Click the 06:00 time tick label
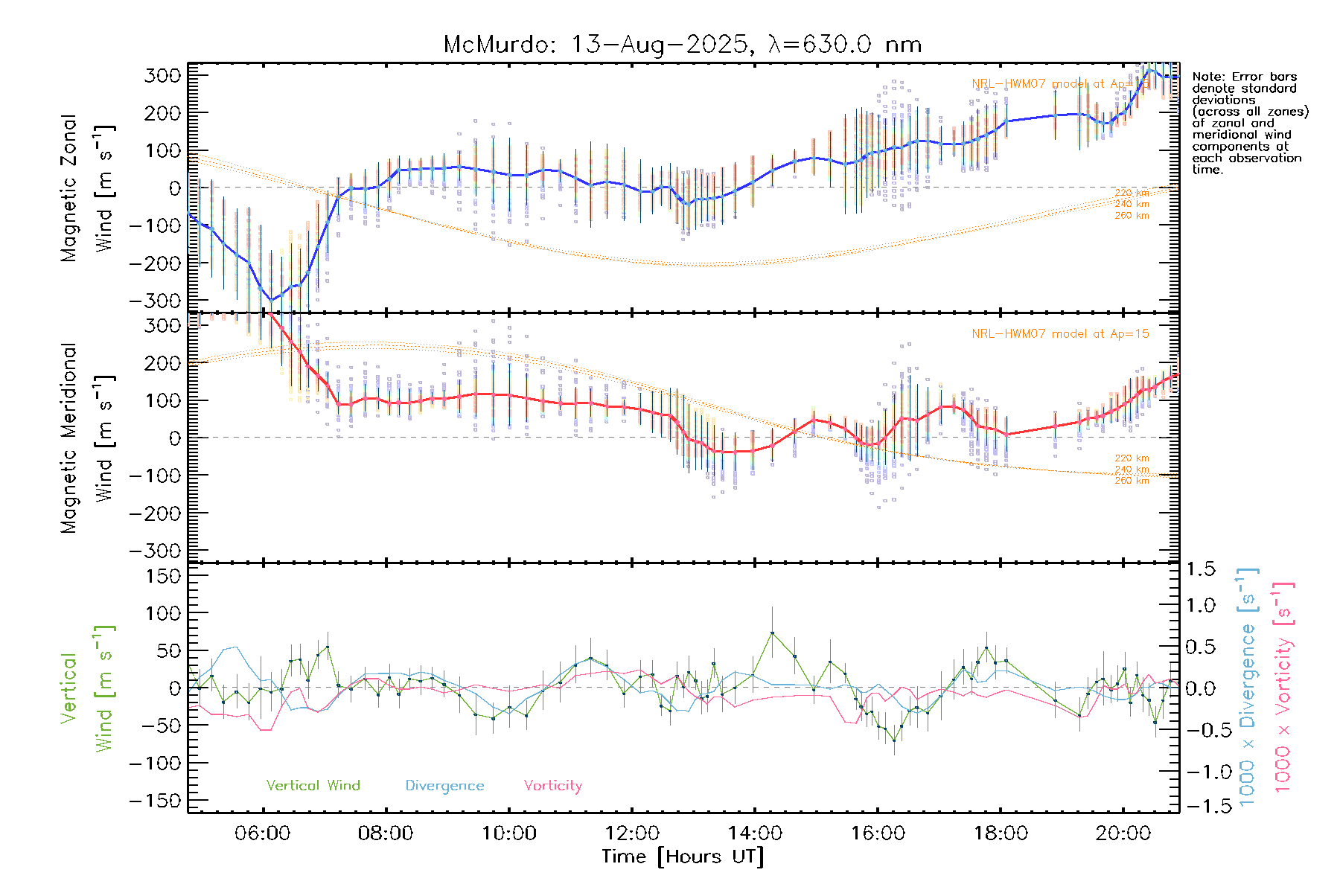The image size is (1340, 893). coord(262,833)
